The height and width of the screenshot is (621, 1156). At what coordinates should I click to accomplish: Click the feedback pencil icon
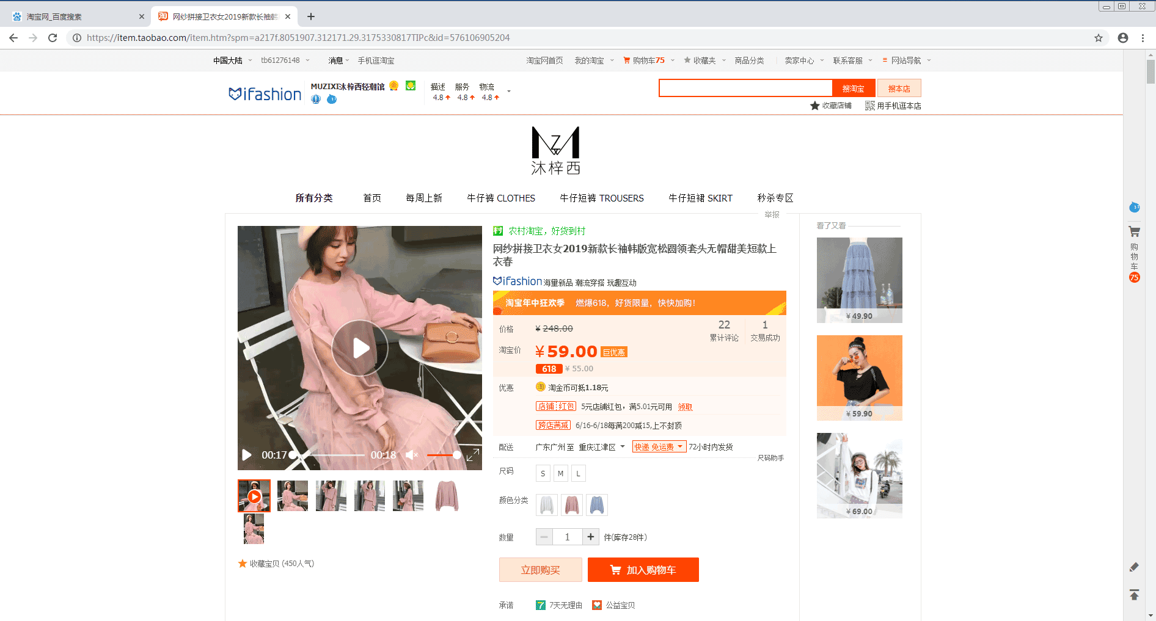1134,567
